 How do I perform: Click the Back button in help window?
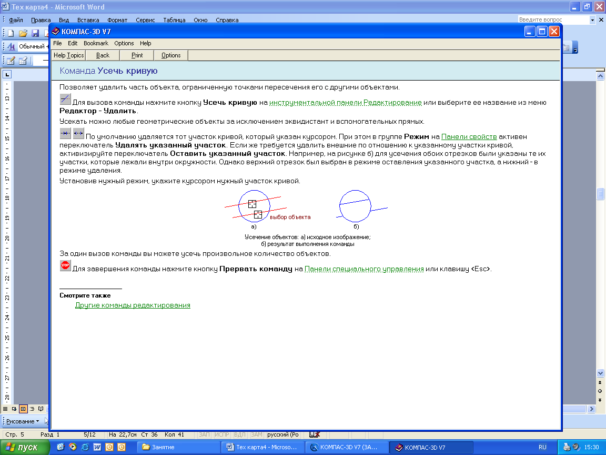(103, 55)
